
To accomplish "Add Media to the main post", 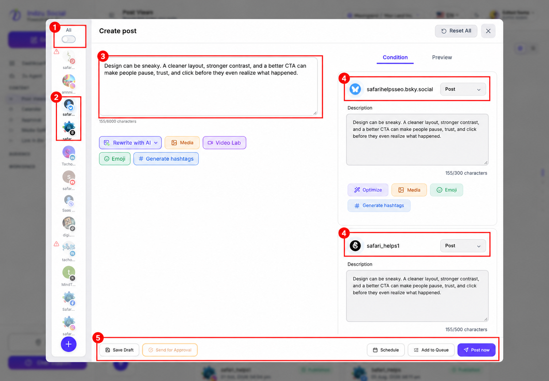I will pos(182,143).
